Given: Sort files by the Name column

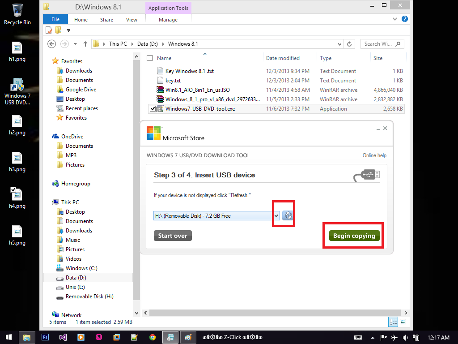Looking at the screenshot, I should (164, 58).
